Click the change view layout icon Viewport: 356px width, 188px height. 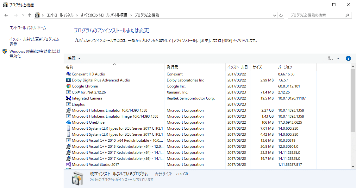point(331,58)
